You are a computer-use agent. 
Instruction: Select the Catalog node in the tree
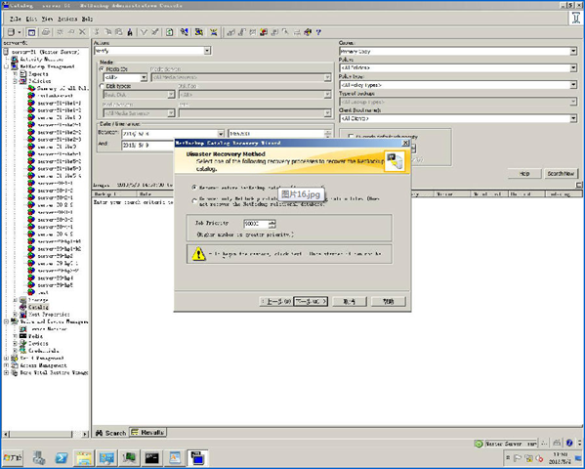tap(38, 307)
